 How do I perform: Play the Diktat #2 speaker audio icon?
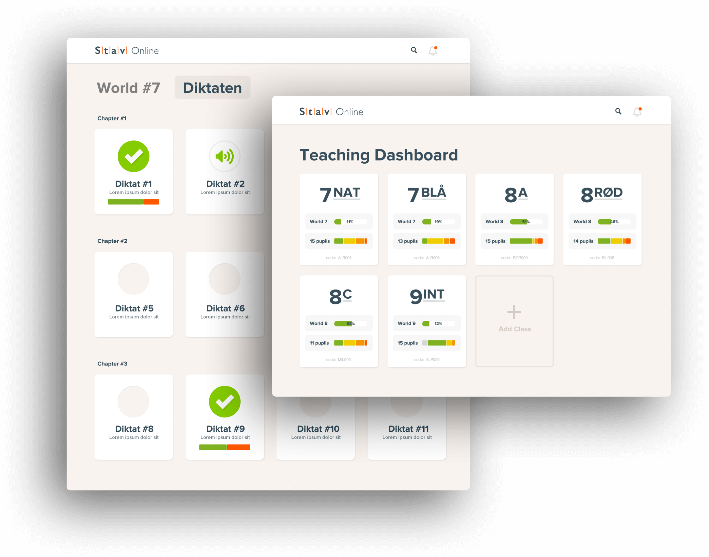pyautogui.click(x=225, y=157)
